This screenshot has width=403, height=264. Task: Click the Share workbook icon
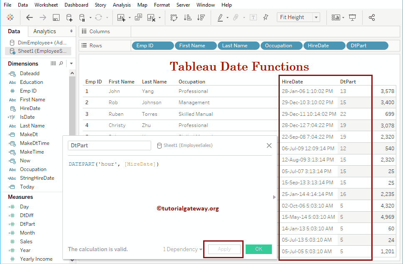372,17
